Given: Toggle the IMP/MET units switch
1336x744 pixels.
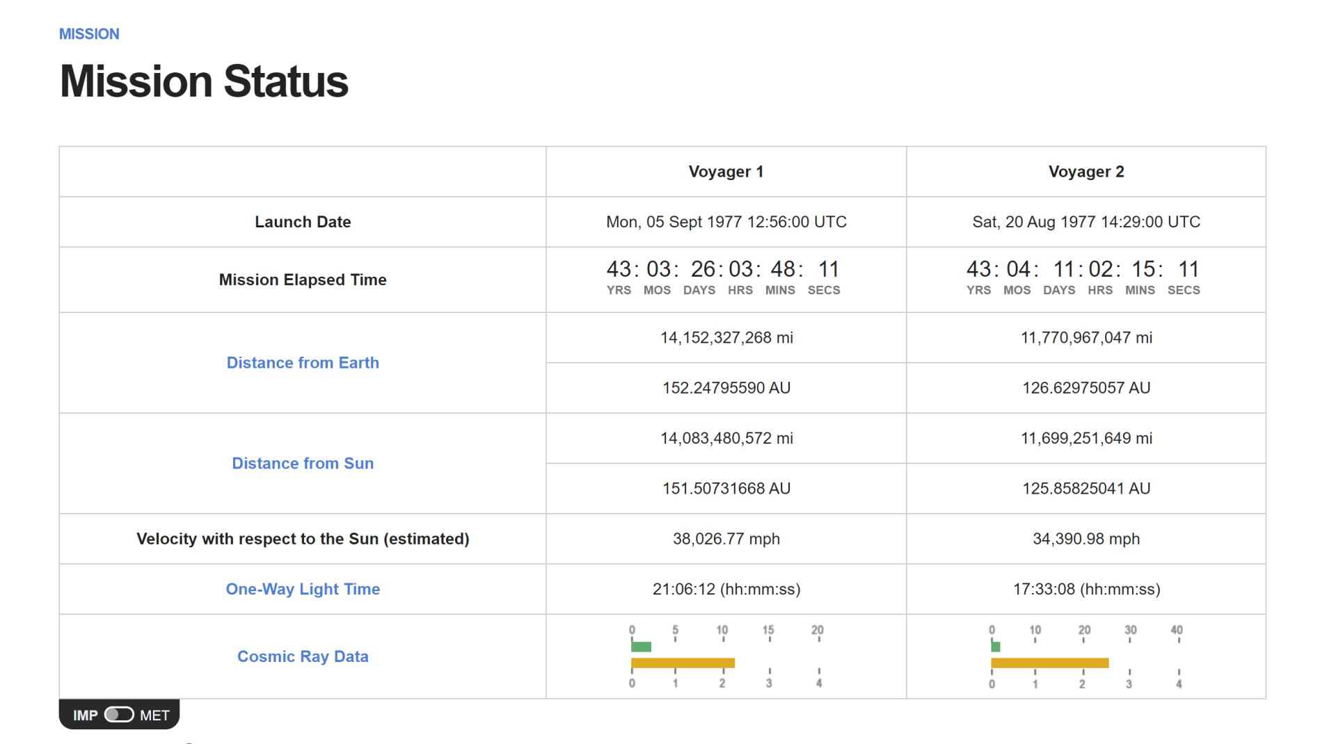Looking at the screenshot, I should tap(119, 715).
